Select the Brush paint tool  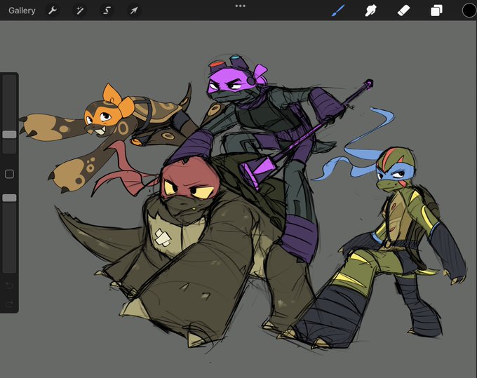338,11
